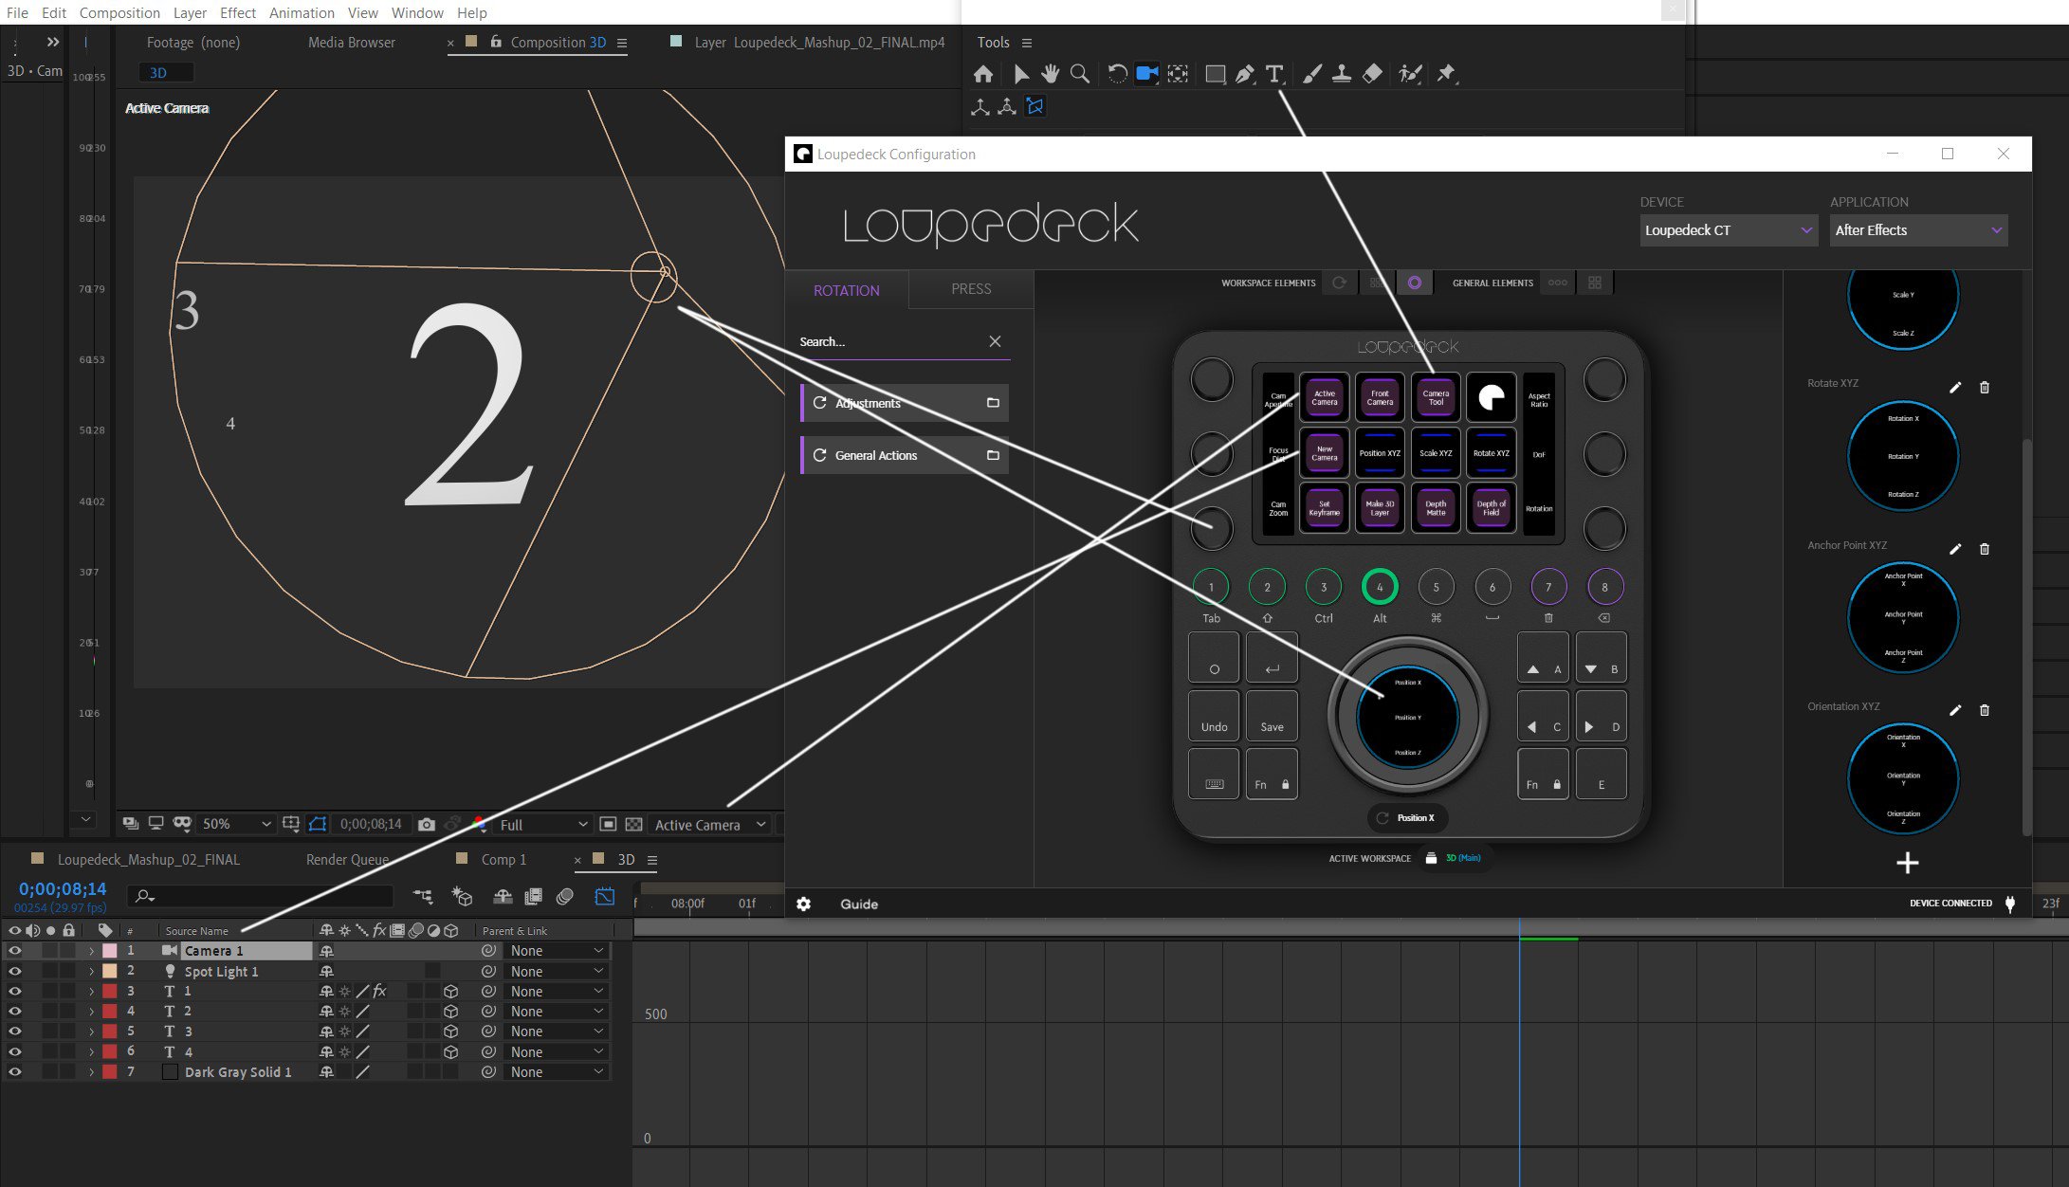The image size is (2069, 1187).
Task: Edit the Anchor Point XYZ dial
Action: [x=1955, y=549]
